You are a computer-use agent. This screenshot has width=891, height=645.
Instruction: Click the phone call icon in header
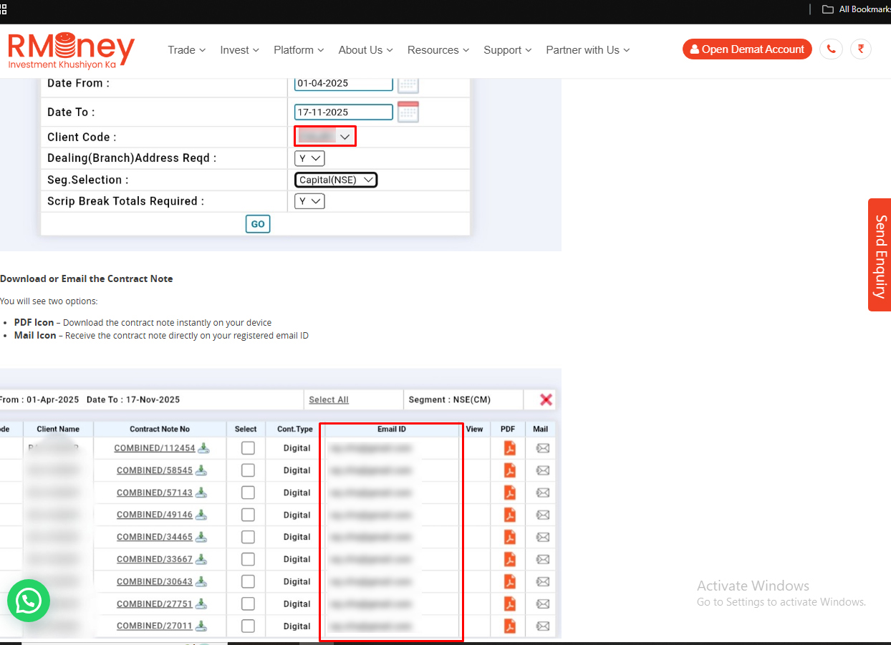(831, 49)
